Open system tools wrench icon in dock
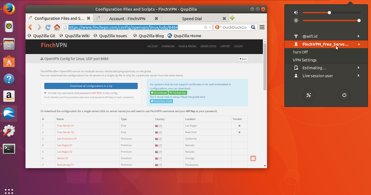371x195 pixels. tap(9, 131)
